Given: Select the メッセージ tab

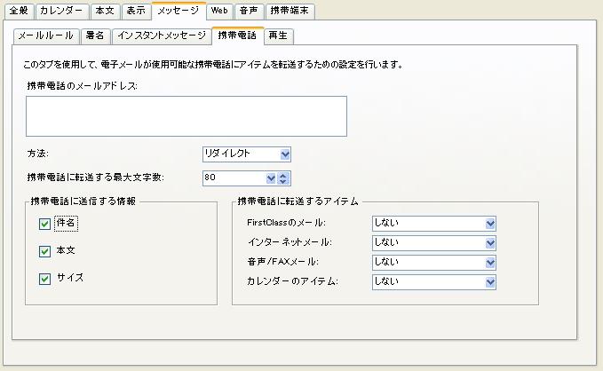Looking at the screenshot, I should (x=179, y=11).
